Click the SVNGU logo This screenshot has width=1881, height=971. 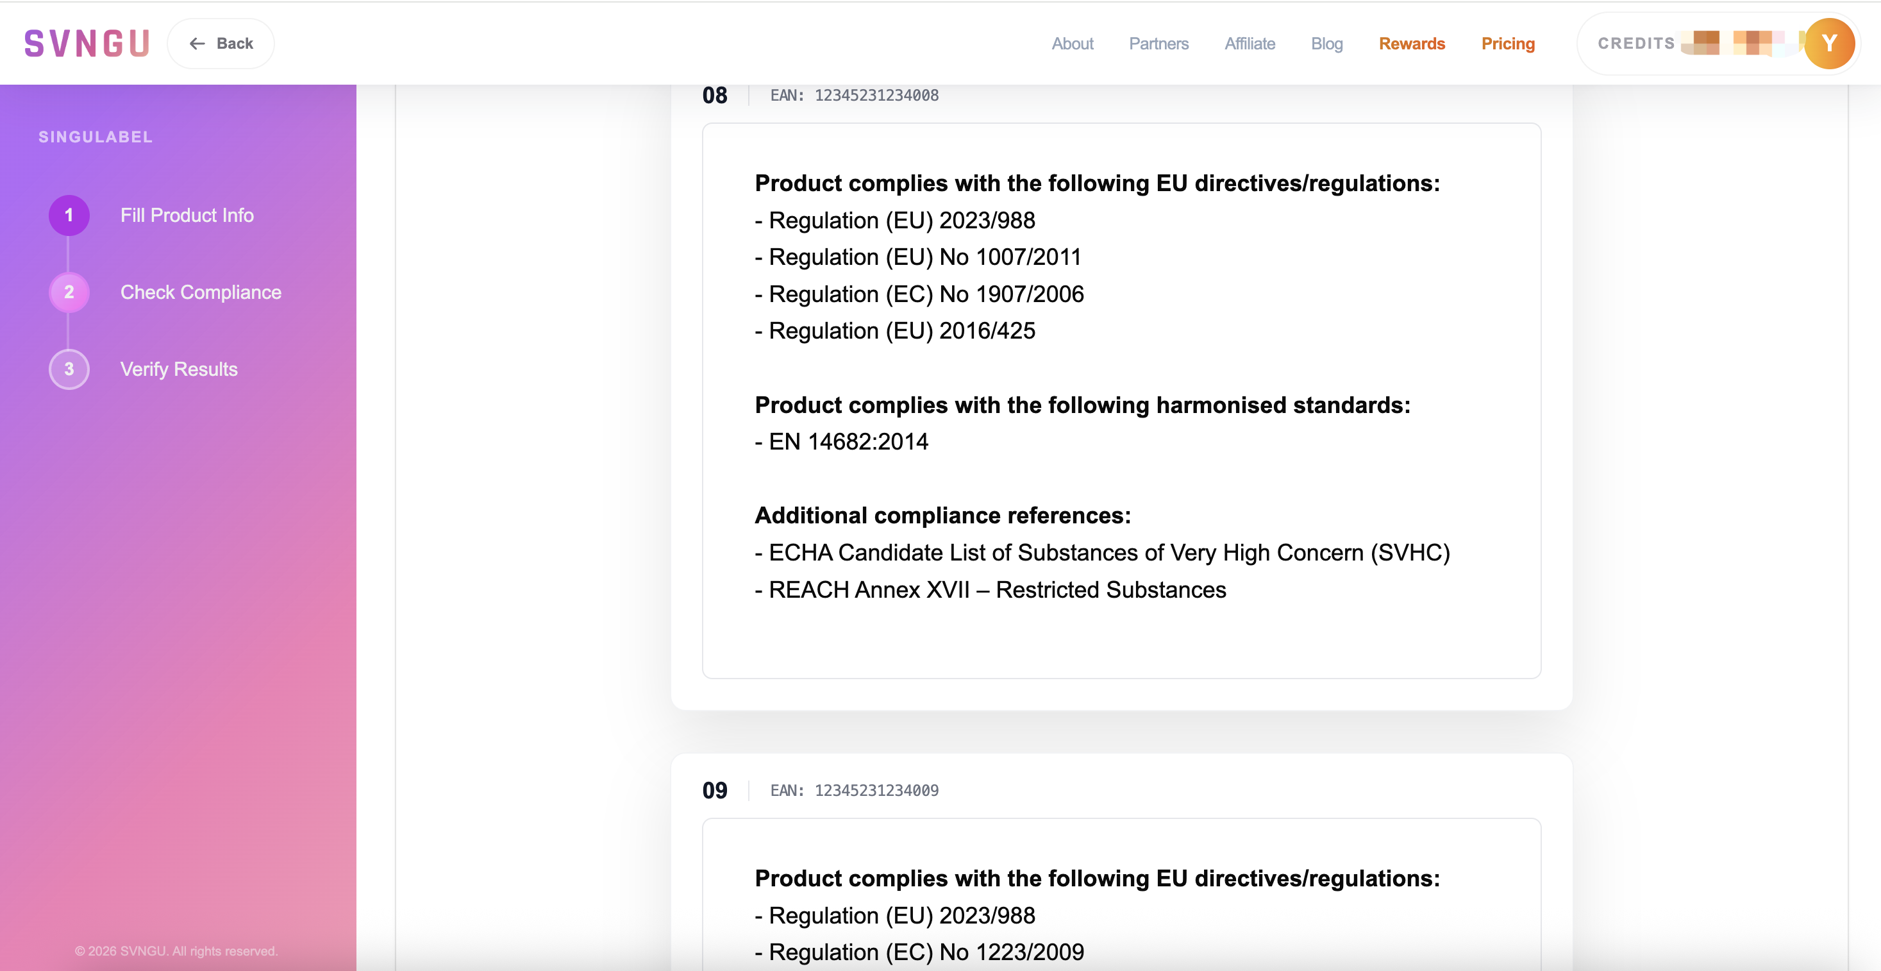click(87, 44)
